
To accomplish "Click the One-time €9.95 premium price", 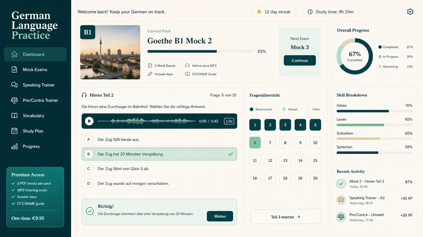I will tap(28, 218).
